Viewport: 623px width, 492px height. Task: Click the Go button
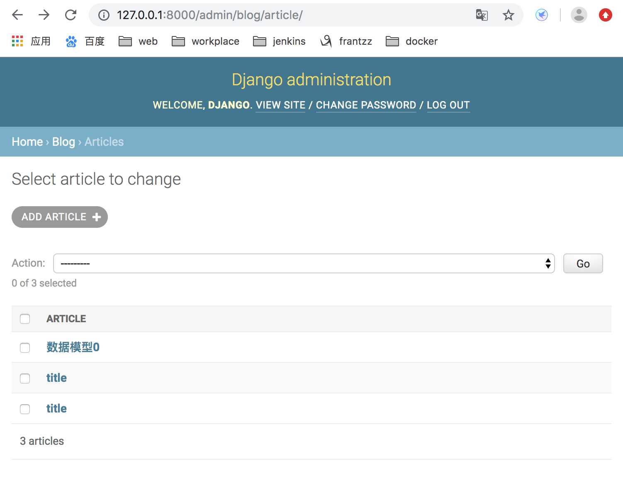[583, 263]
